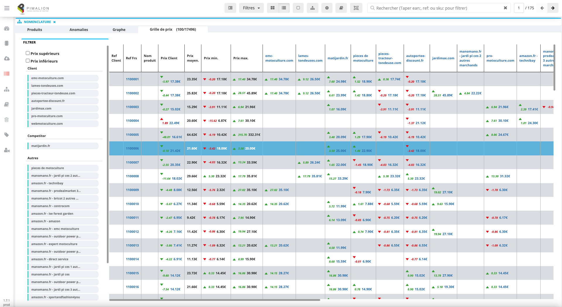
Task: Toggle the indent panel toolbar button
Action: coord(230,8)
